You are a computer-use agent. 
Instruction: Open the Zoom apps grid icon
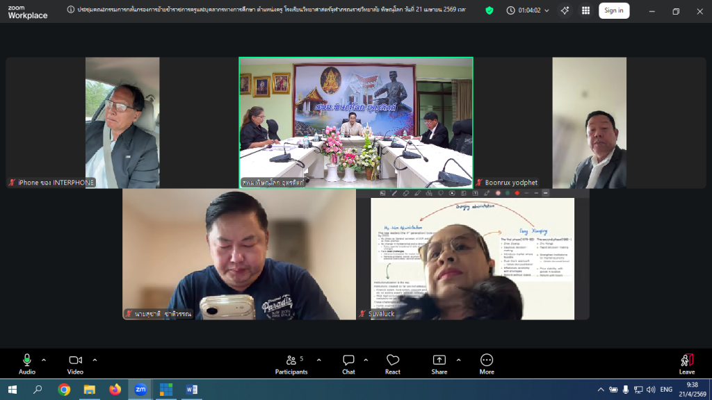pos(585,10)
